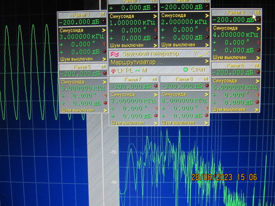Click the PL button in generator panel

click(x=129, y=70)
